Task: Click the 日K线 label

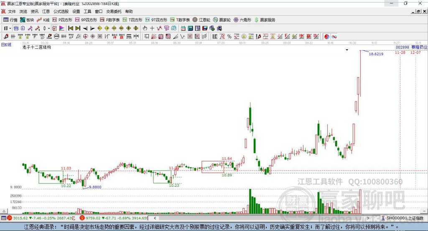Action: coord(6,45)
